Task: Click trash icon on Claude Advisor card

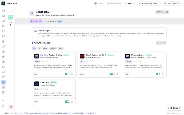Action: pos(117,74)
